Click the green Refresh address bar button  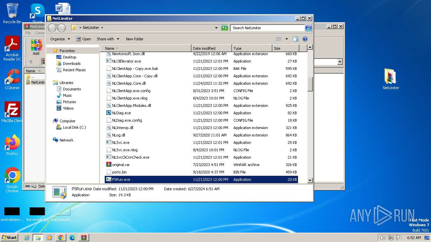point(225,28)
